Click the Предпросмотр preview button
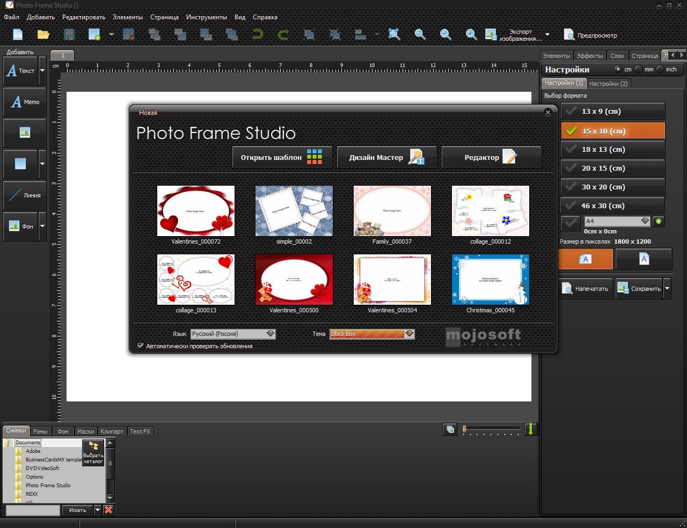 point(590,35)
